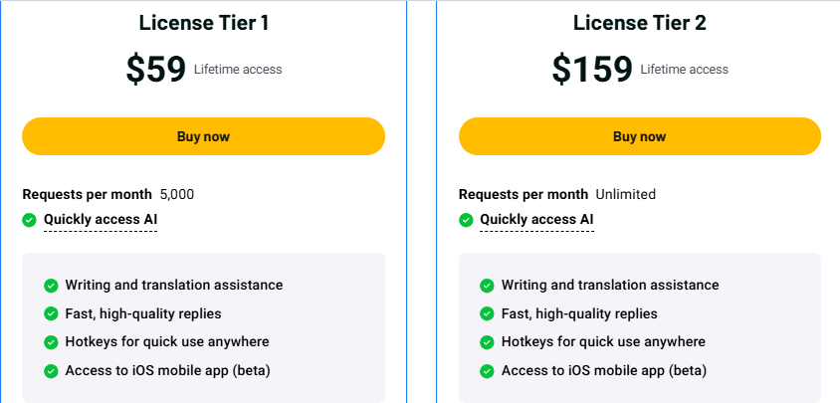Click Tier 2 hotkeys checkmark icon

487,342
